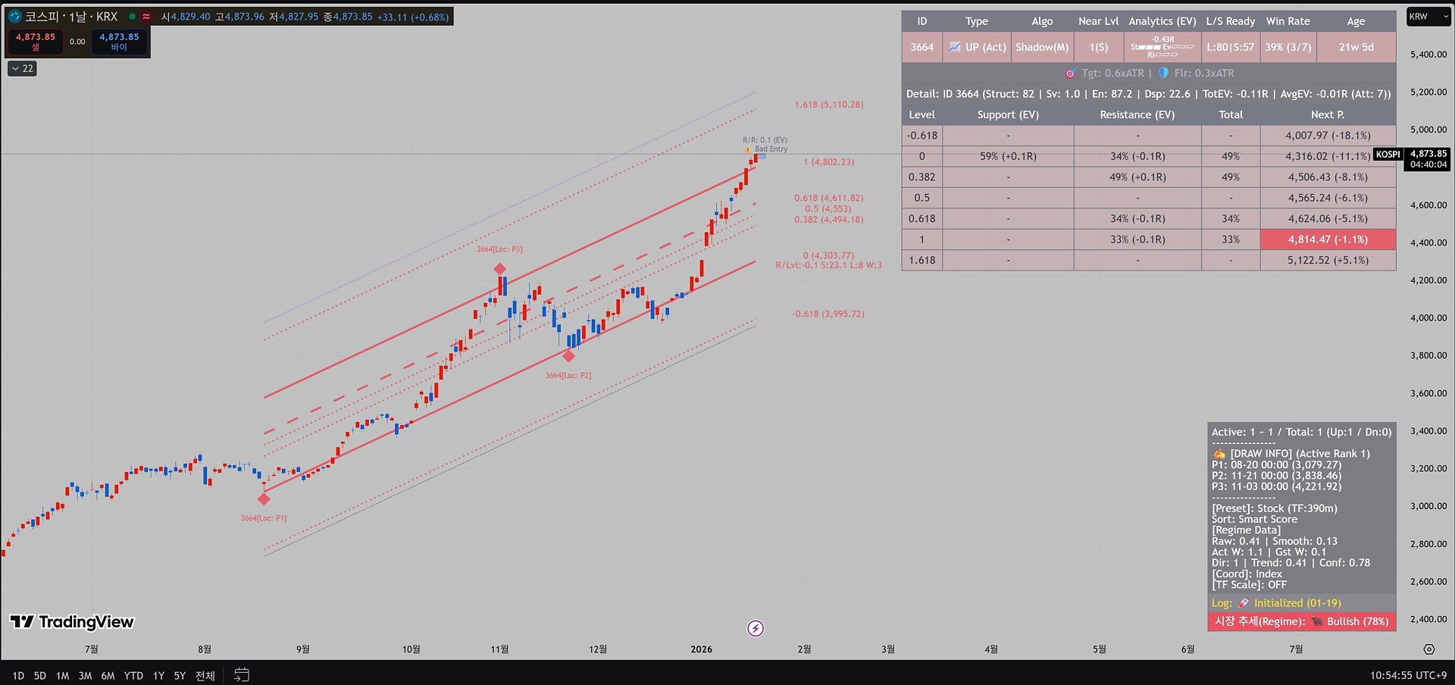The image size is (1455, 685).
Task: Click the ID cell 3664
Action: coord(922,47)
